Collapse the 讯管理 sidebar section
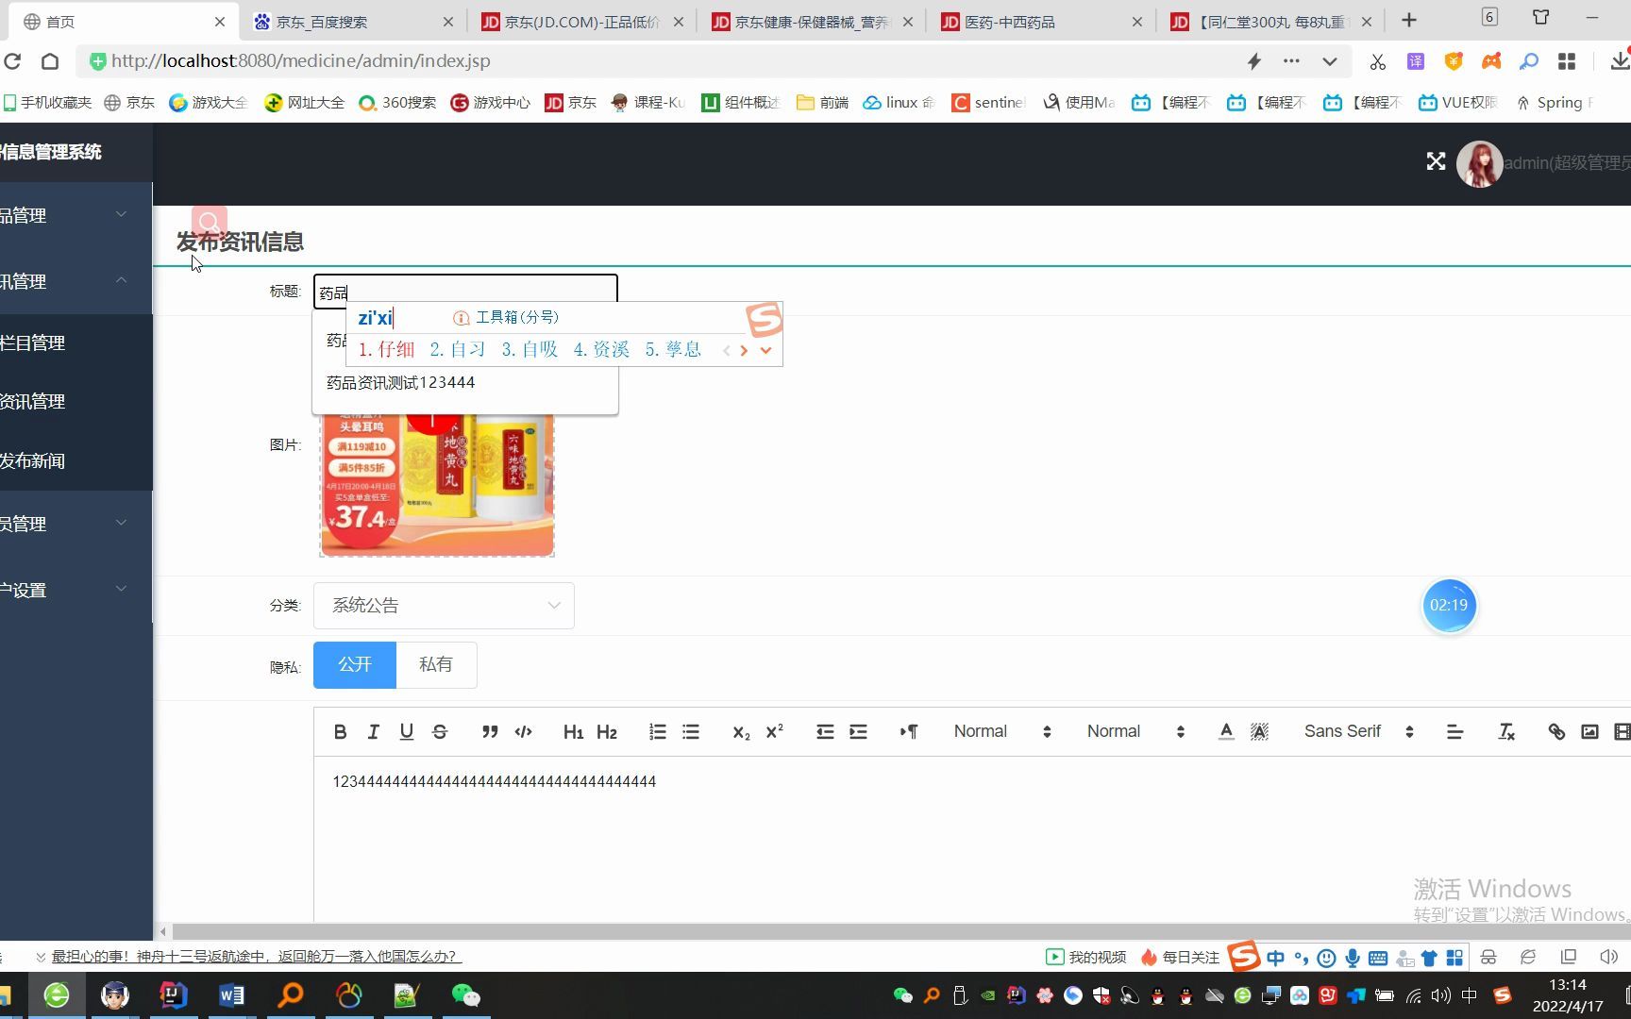This screenshot has height=1019, width=1631. pos(120,280)
